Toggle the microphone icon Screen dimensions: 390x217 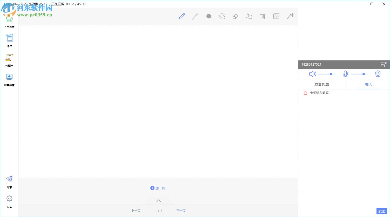pyautogui.click(x=345, y=74)
